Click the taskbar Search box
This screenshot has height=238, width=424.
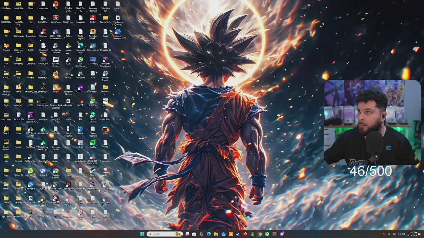(165, 234)
